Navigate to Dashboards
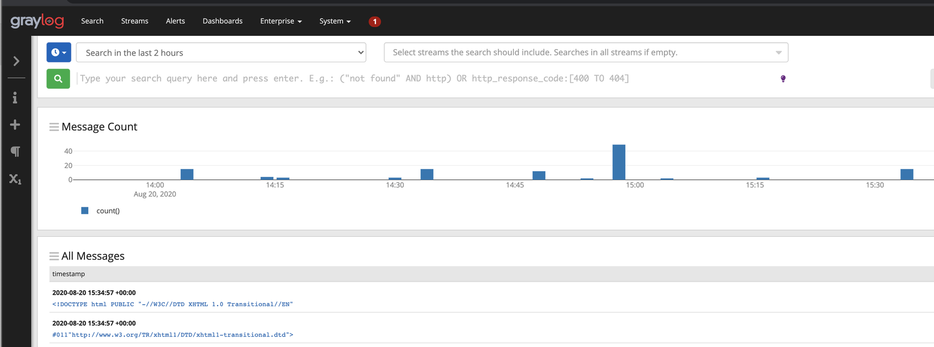This screenshot has height=347, width=934. (222, 21)
